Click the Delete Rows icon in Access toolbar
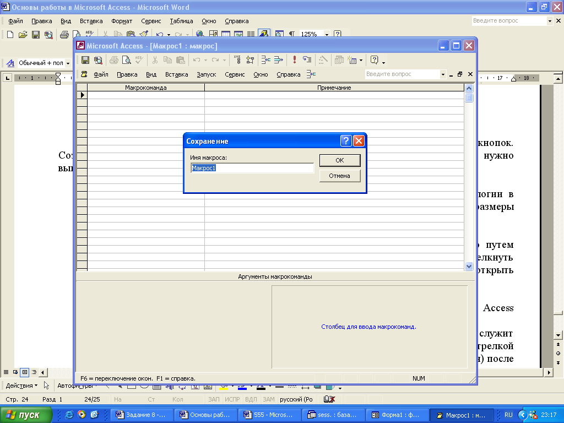Image resolution: width=564 pixels, height=423 pixels. (278, 60)
